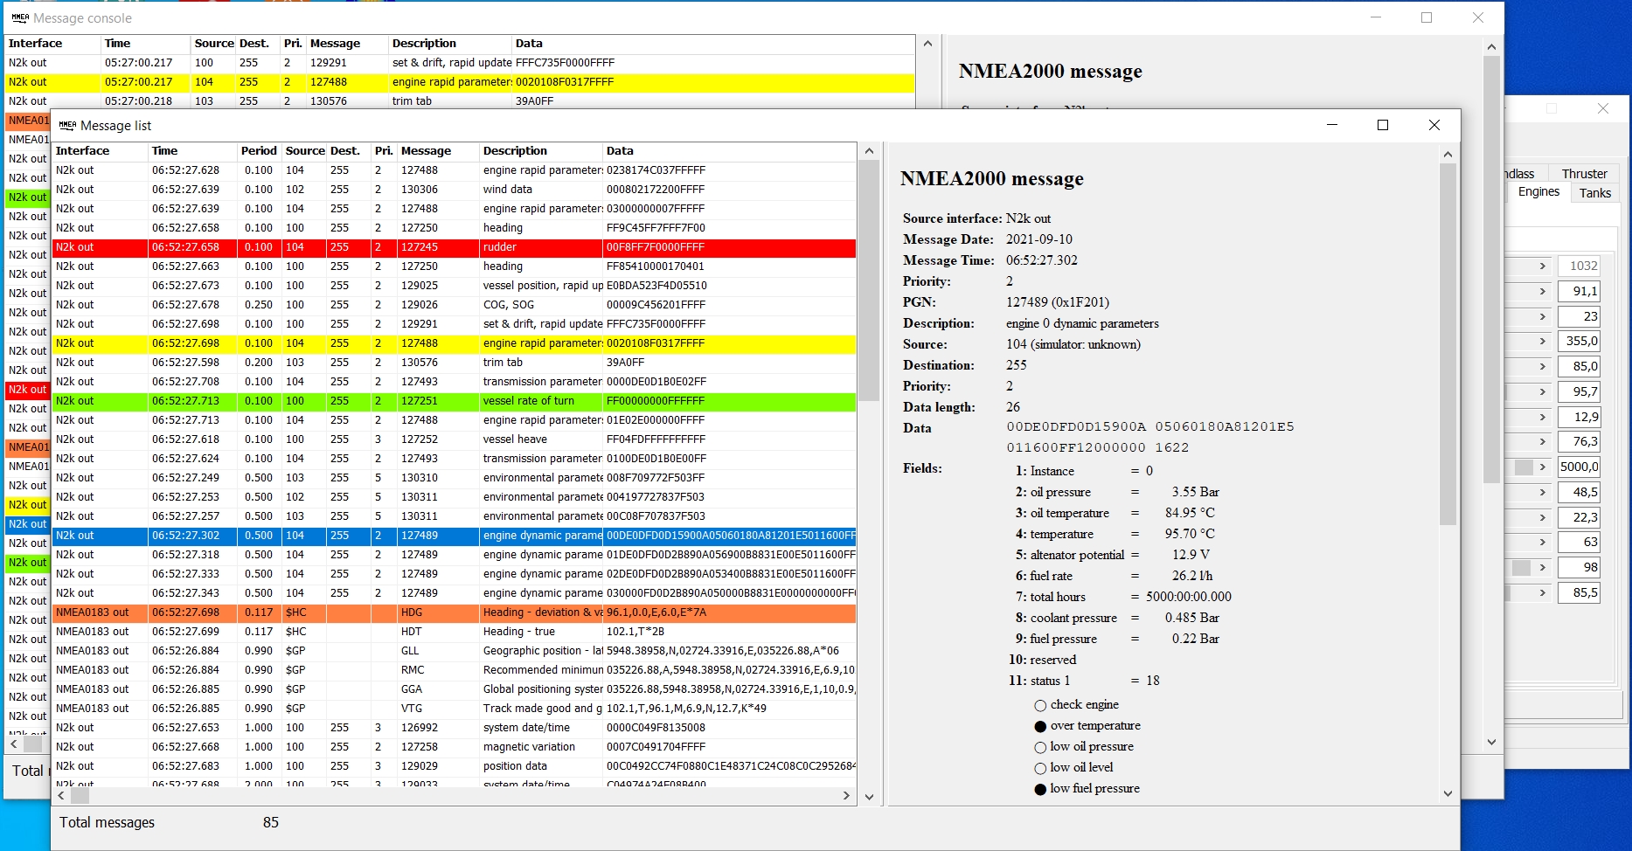Click the NMEA icon in Message console title bar
The height and width of the screenshot is (851, 1632).
click(x=20, y=17)
